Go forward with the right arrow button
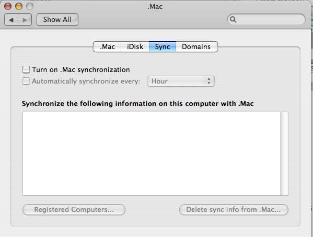Viewport: 313px width, 237px height. [x=25, y=19]
